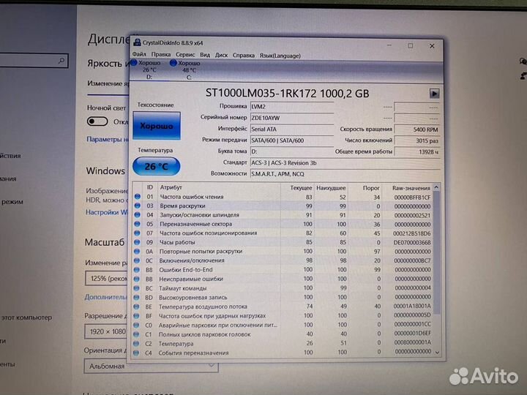Screen dimensions: 527x395
Task: Click status icon for Высокоуровневая запись row
Action: 136,297
